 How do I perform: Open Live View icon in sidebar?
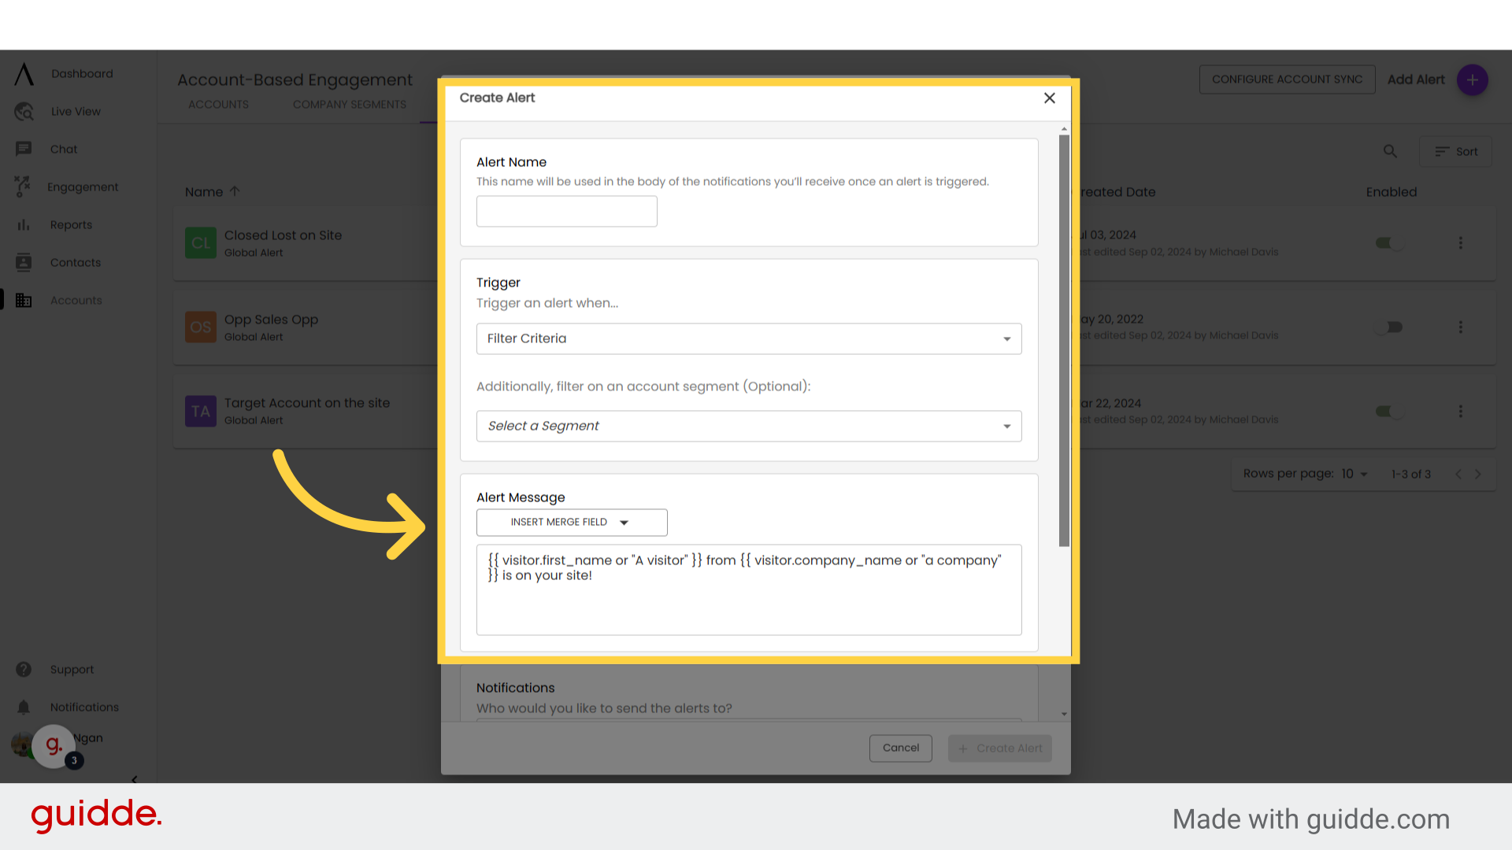(x=24, y=112)
